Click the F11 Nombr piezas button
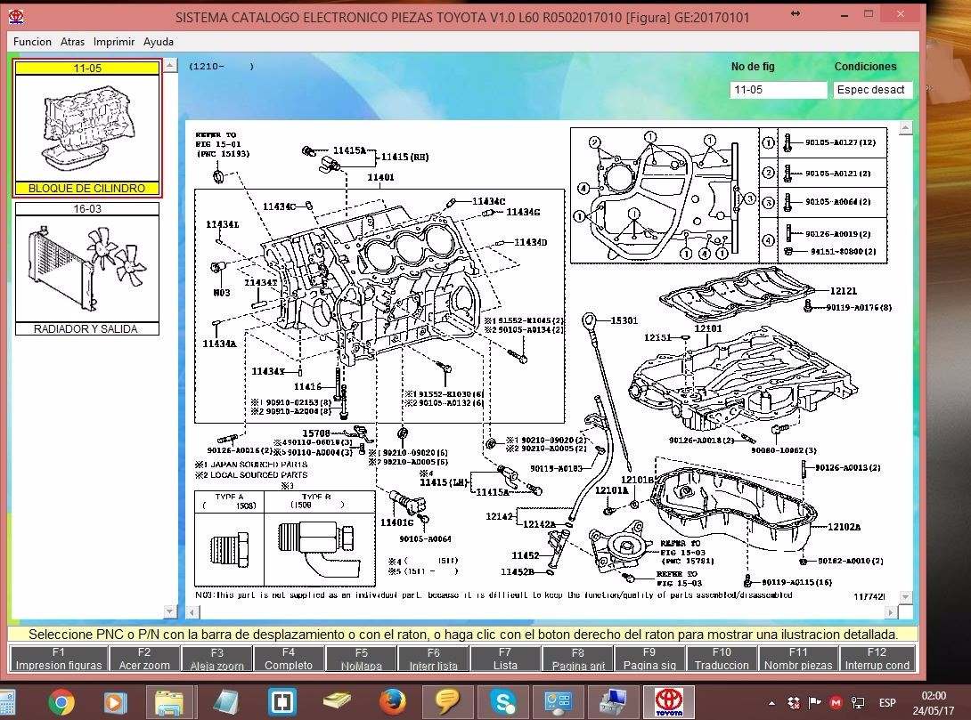971x720 pixels. point(798,659)
